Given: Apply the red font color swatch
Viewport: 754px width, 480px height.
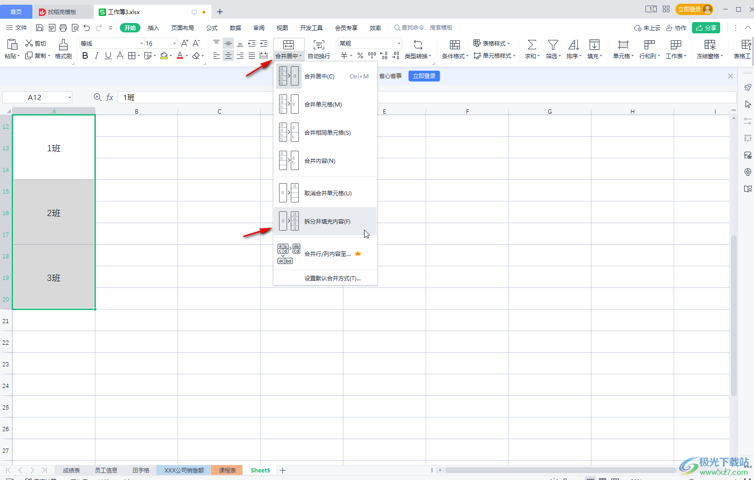Looking at the screenshot, I should [180, 56].
